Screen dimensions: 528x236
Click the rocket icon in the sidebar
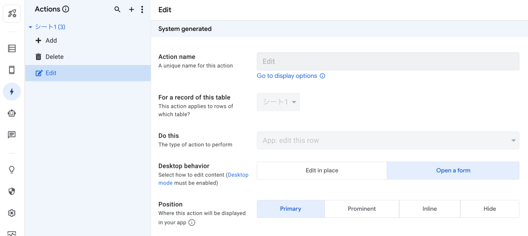click(12, 13)
